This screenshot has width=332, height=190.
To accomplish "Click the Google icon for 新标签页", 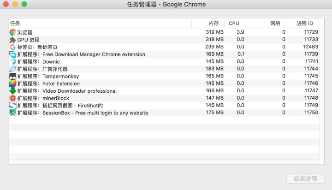I will click(13, 47).
